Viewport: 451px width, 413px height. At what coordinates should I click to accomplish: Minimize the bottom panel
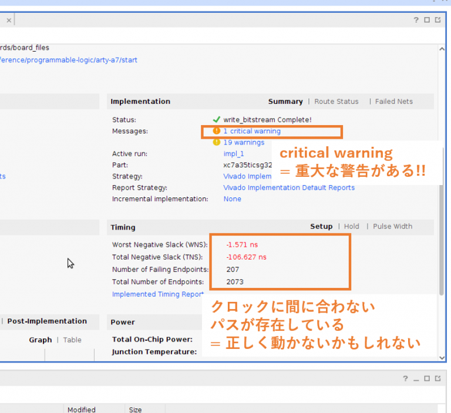click(417, 379)
